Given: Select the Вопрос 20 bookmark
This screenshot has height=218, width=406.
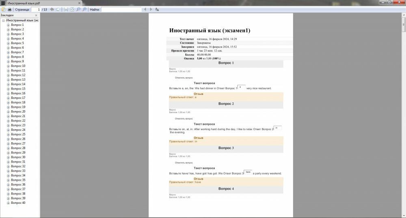Looking at the screenshot, I should coord(18,111).
